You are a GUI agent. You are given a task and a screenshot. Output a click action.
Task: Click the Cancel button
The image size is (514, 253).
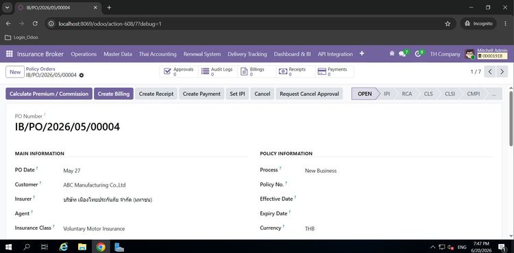pos(262,93)
